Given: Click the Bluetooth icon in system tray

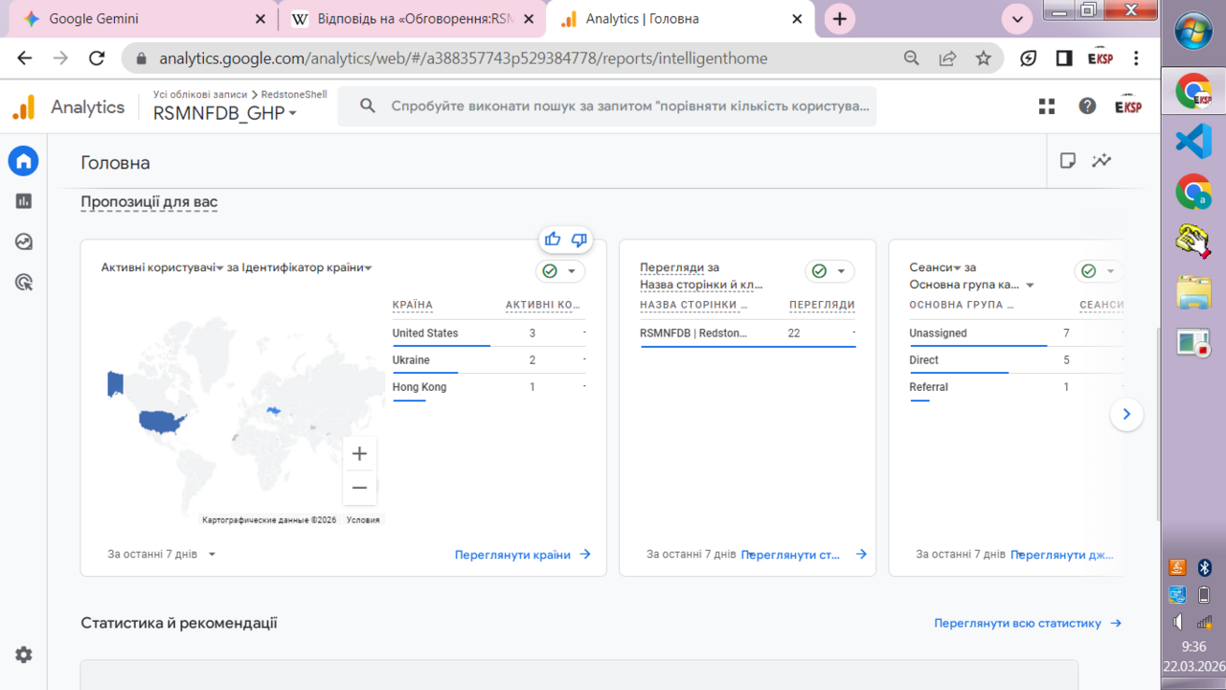Looking at the screenshot, I should [1205, 568].
